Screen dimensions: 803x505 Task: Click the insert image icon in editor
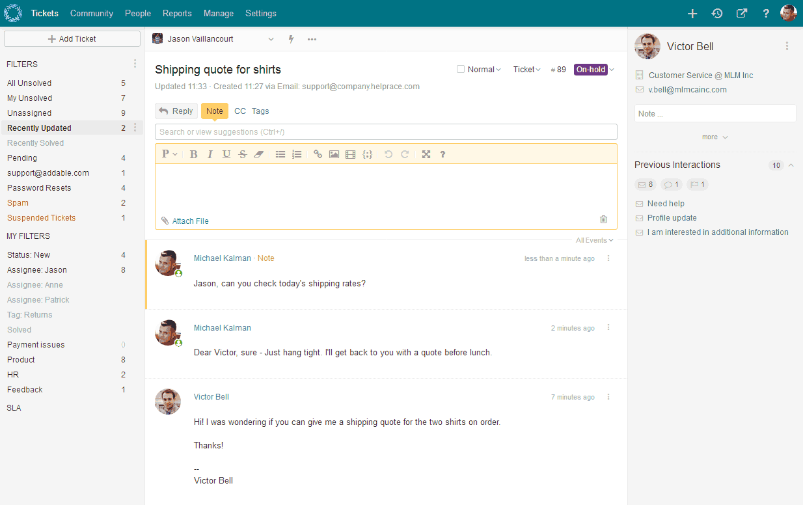(334, 154)
